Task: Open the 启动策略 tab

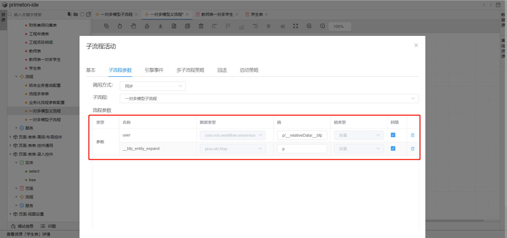Action: [x=249, y=70]
